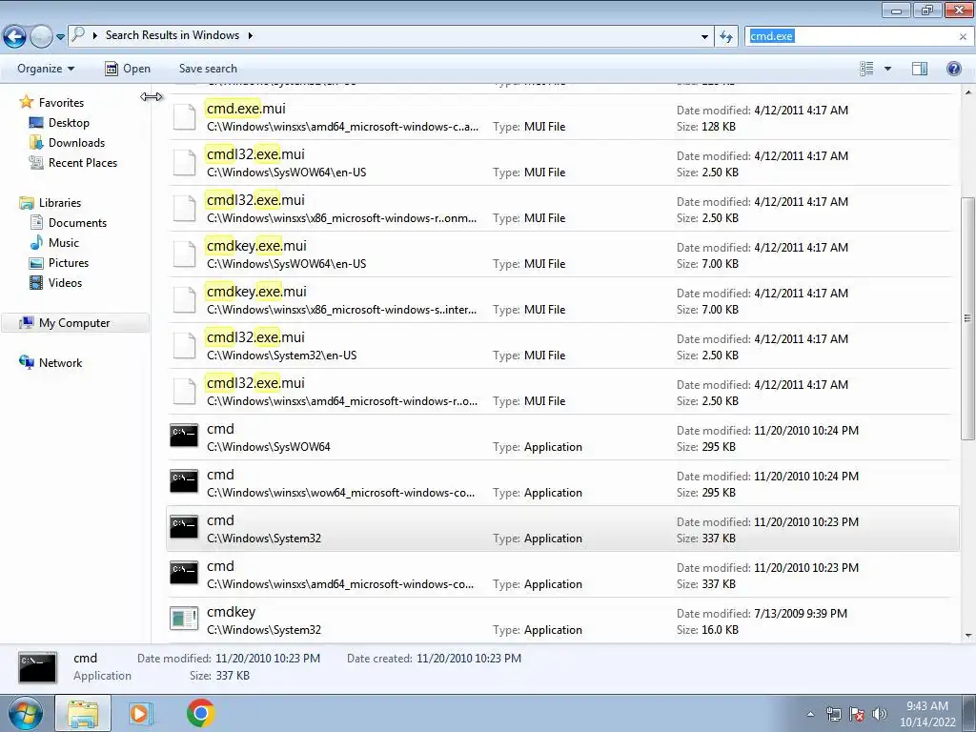
Task: Open the Music library
Action: (64, 243)
